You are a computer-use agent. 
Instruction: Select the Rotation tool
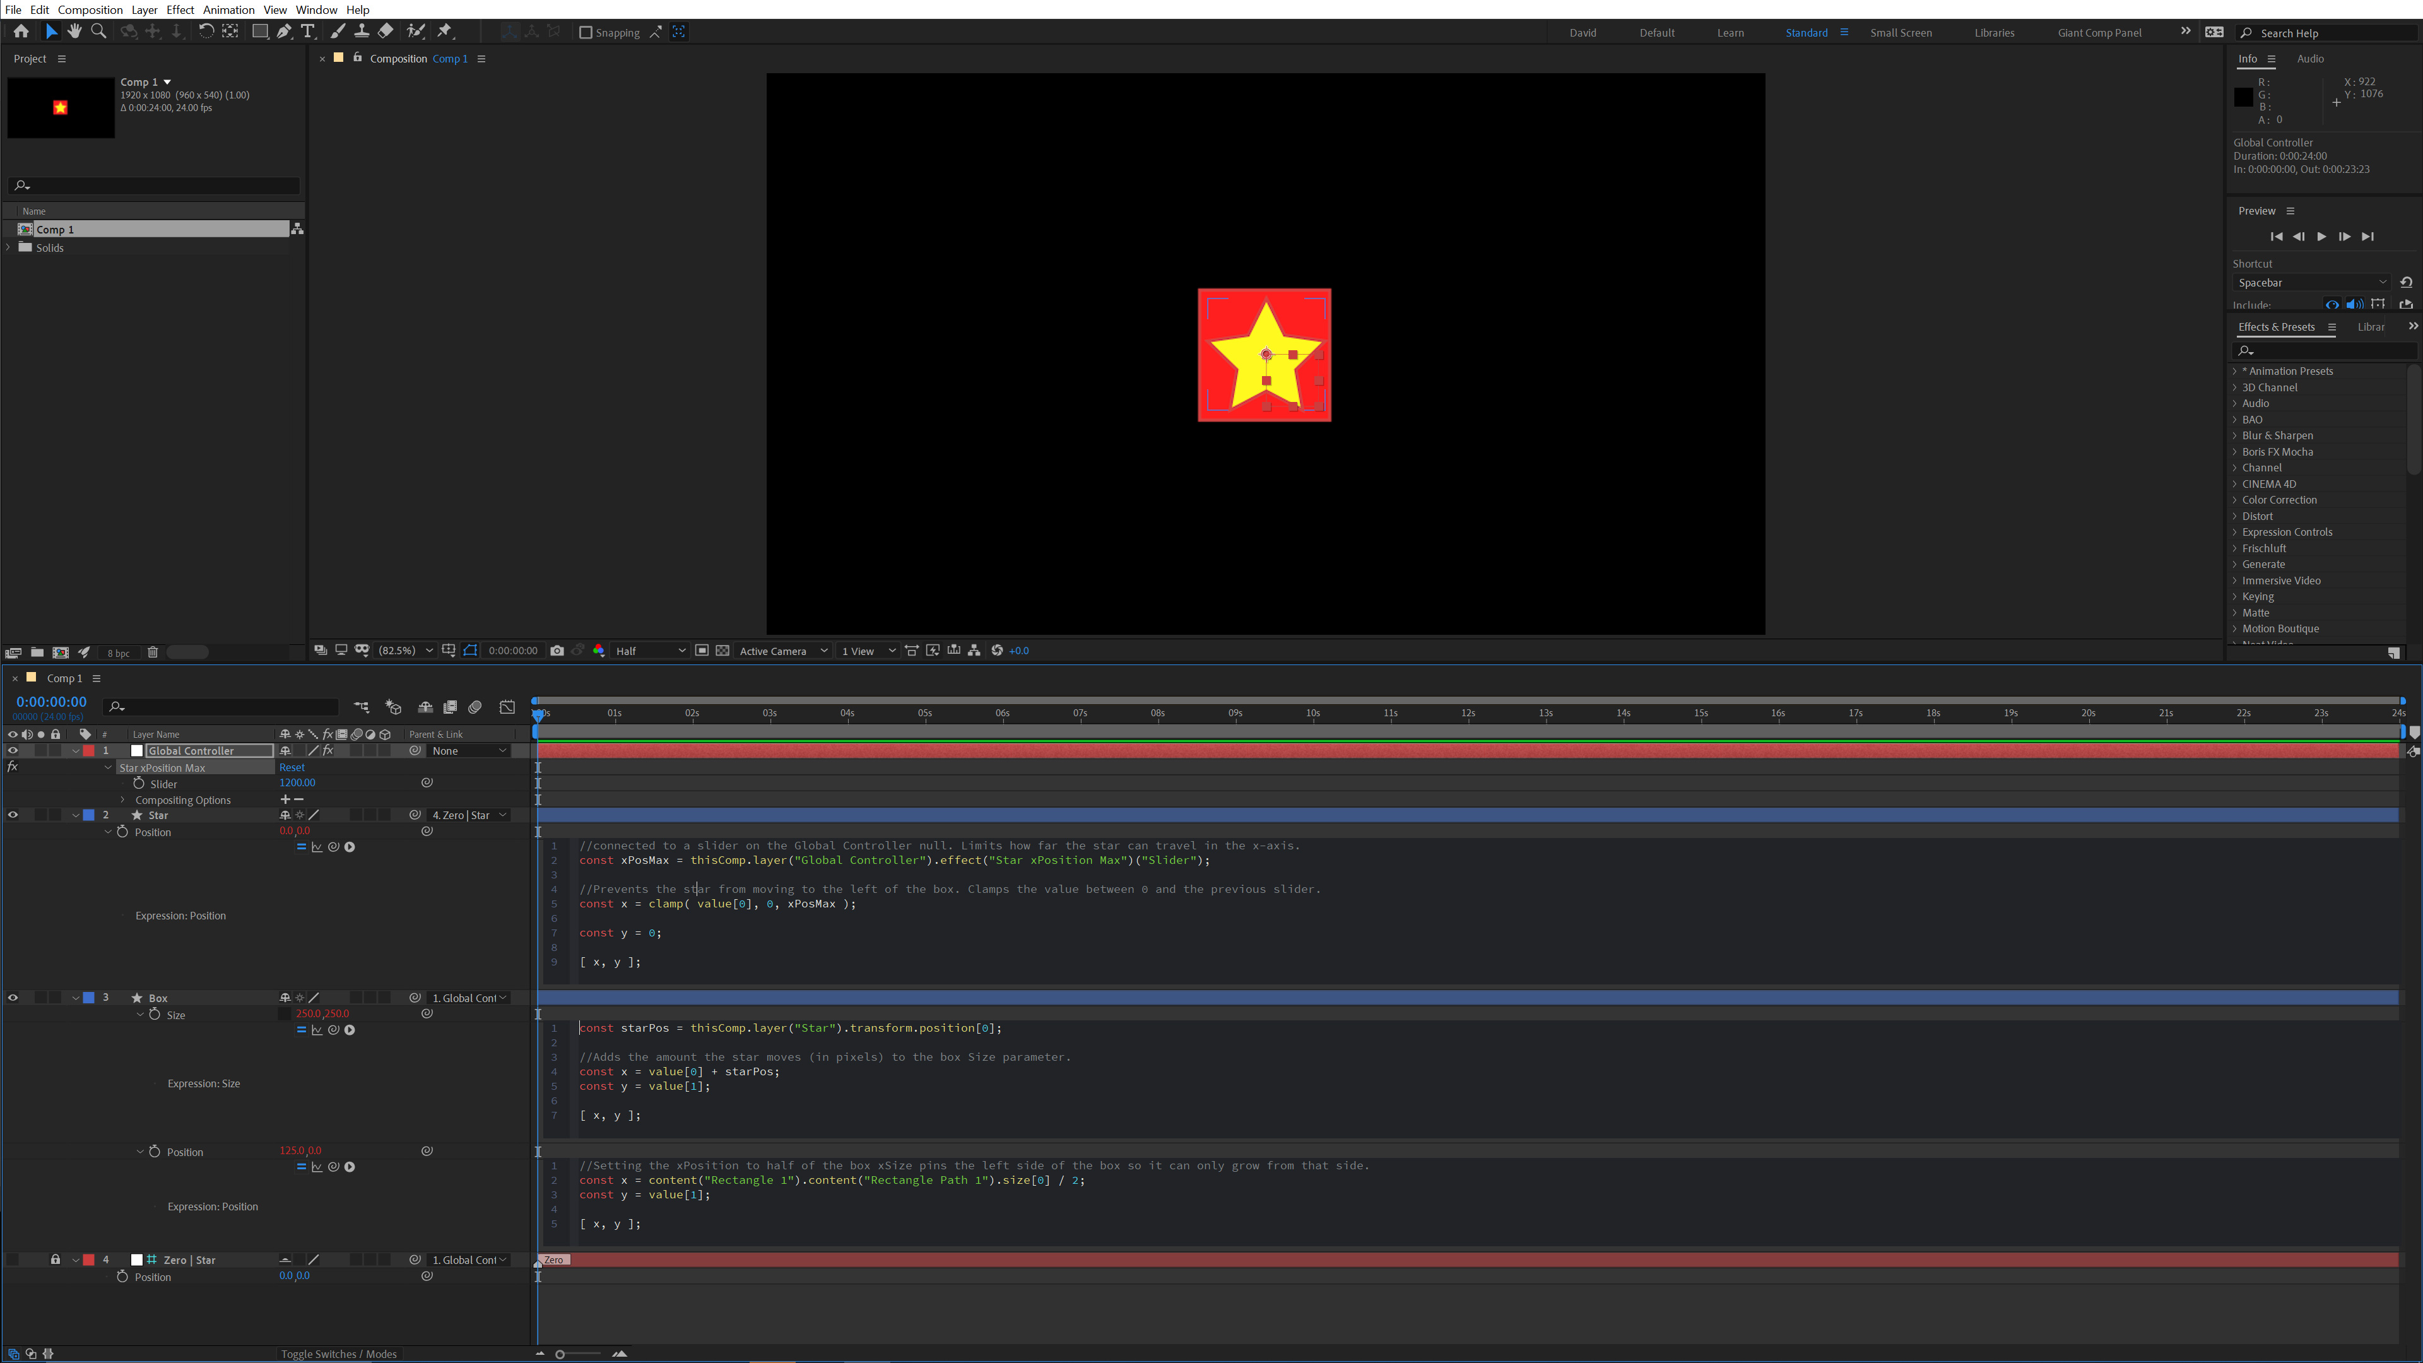coord(206,31)
